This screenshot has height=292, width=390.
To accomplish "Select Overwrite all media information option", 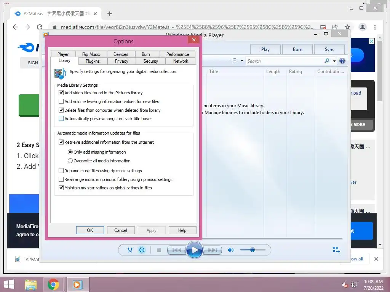I will 70,161.
